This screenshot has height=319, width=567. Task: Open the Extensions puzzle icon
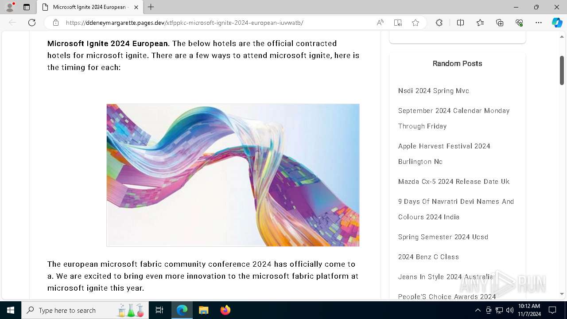click(439, 23)
